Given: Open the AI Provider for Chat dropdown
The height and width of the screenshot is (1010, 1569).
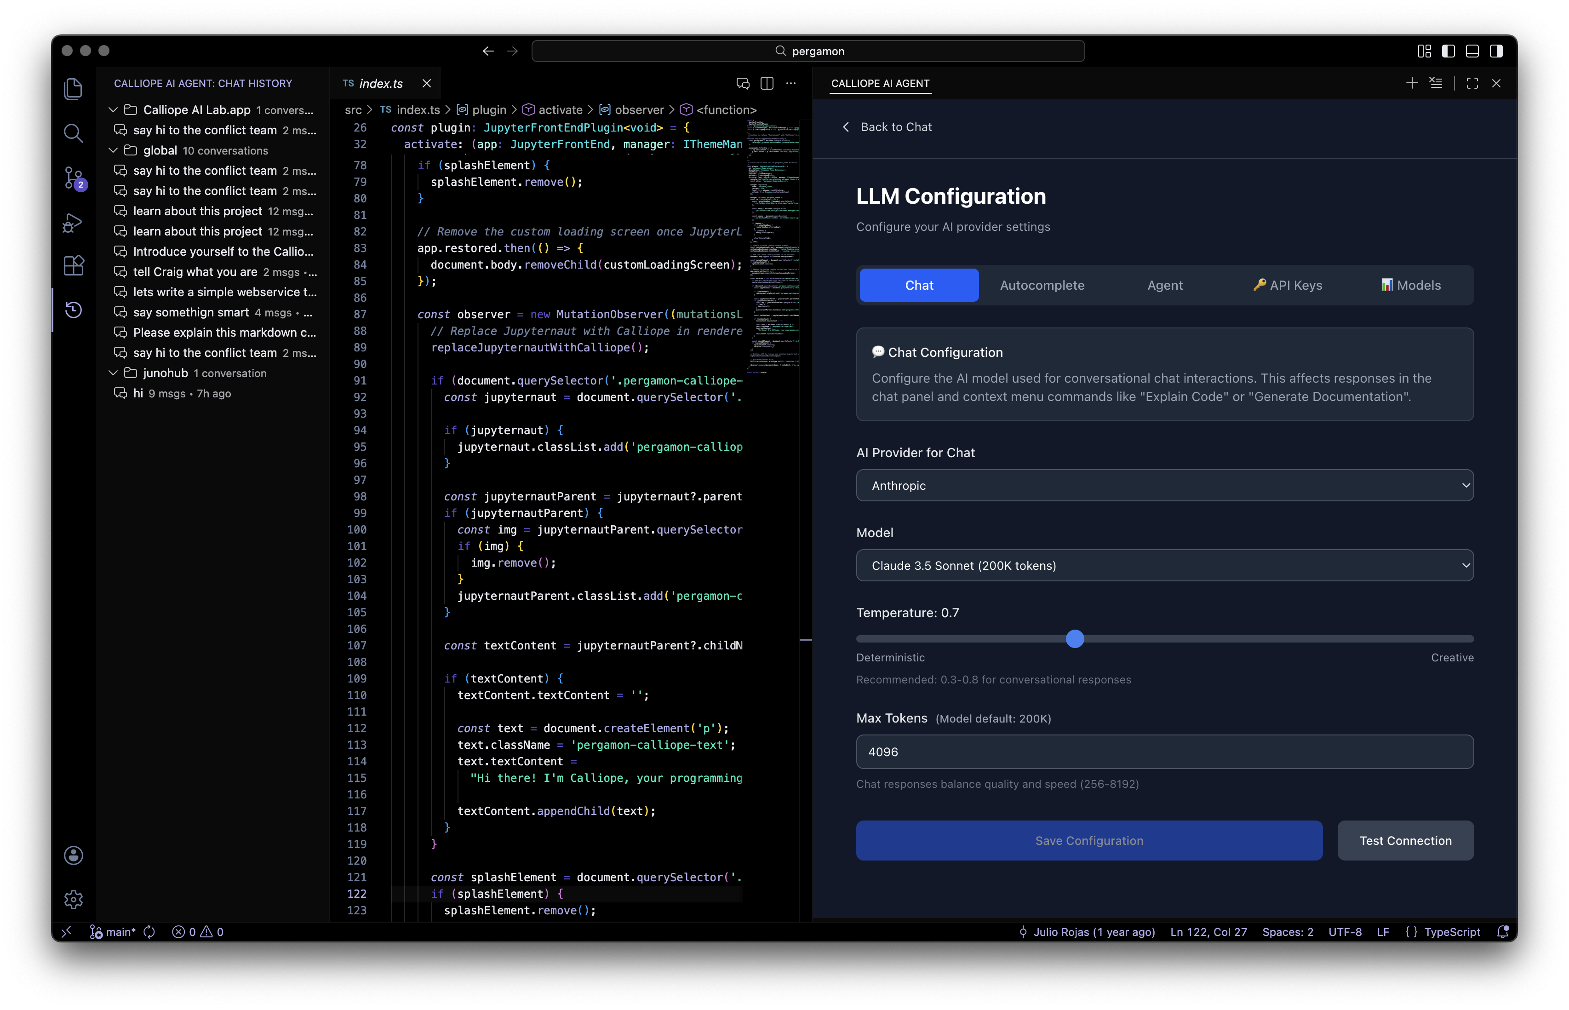Looking at the screenshot, I should pyautogui.click(x=1164, y=485).
